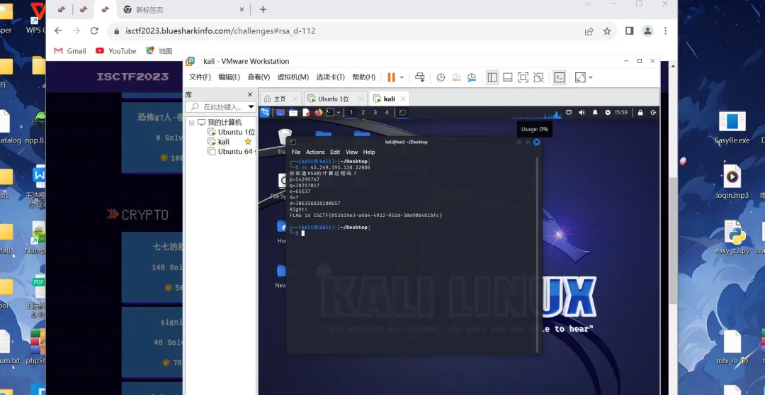Close the kali terminal window
This screenshot has width=765, height=395.
click(x=537, y=142)
